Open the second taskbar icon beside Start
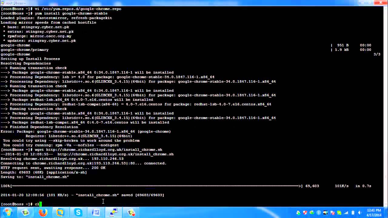388x218 pixels. point(25,213)
